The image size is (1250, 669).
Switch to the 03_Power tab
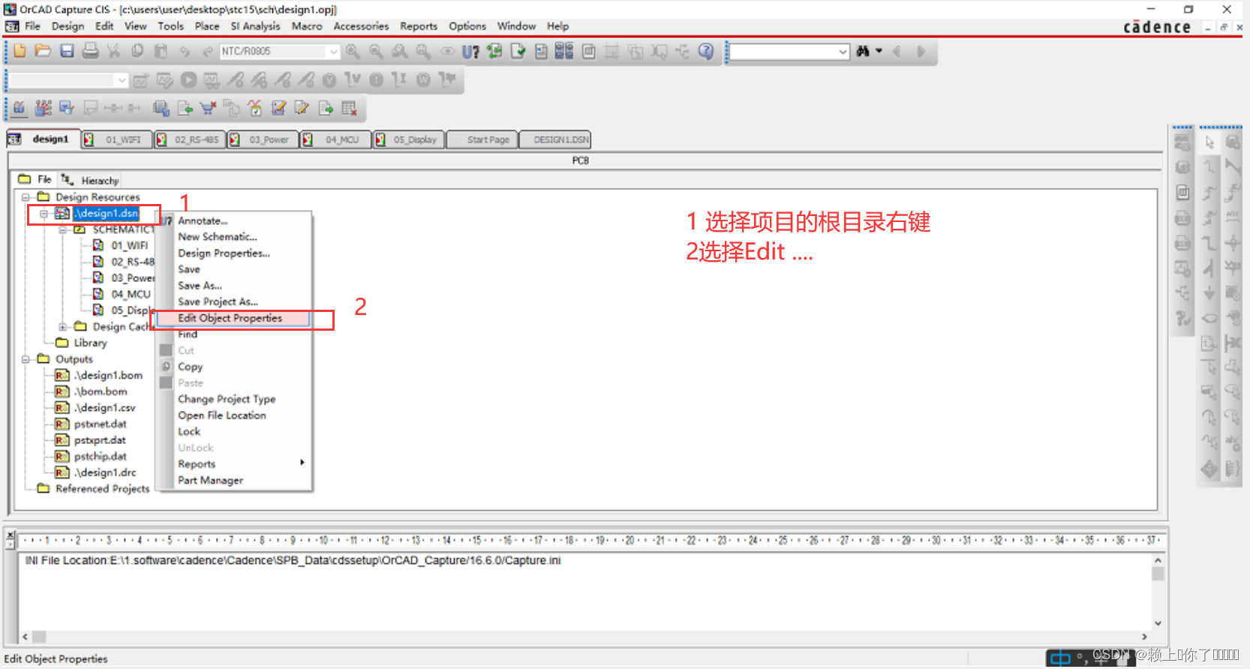pyautogui.click(x=263, y=139)
